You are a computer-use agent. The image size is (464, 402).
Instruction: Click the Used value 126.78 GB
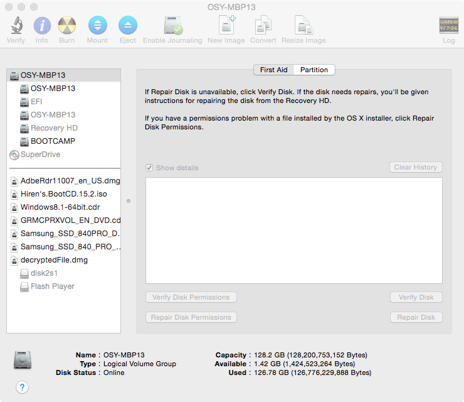coord(312,372)
